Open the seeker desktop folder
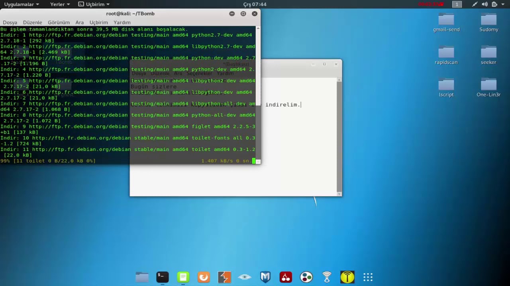Image resolution: width=510 pixels, height=286 pixels. pyautogui.click(x=488, y=55)
